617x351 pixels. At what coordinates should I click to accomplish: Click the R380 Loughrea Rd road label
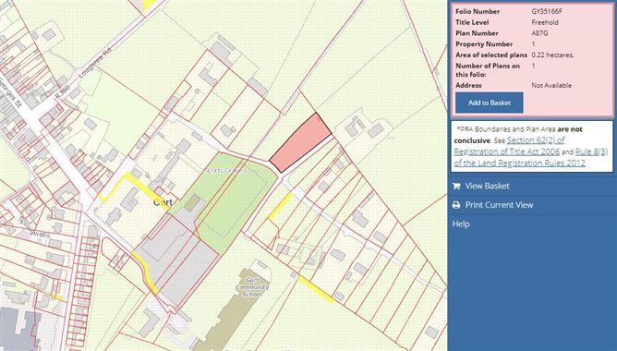[x=85, y=74]
